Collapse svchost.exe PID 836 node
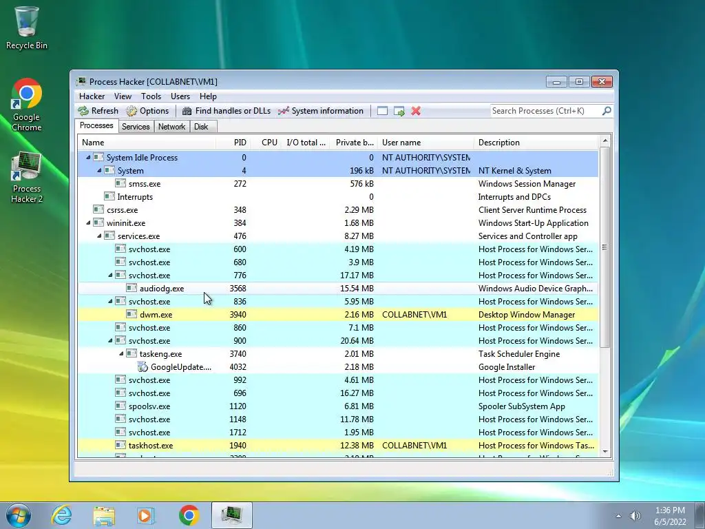 pos(110,301)
